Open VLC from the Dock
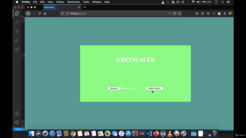 click(170, 134)
